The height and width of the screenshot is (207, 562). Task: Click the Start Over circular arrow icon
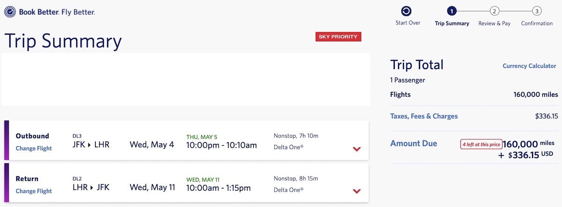tap(407, 11)
